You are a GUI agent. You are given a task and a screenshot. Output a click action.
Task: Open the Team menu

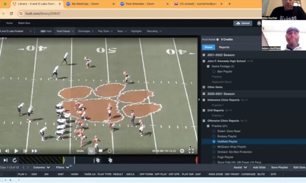pyautogui.click(x=122, y=31)
